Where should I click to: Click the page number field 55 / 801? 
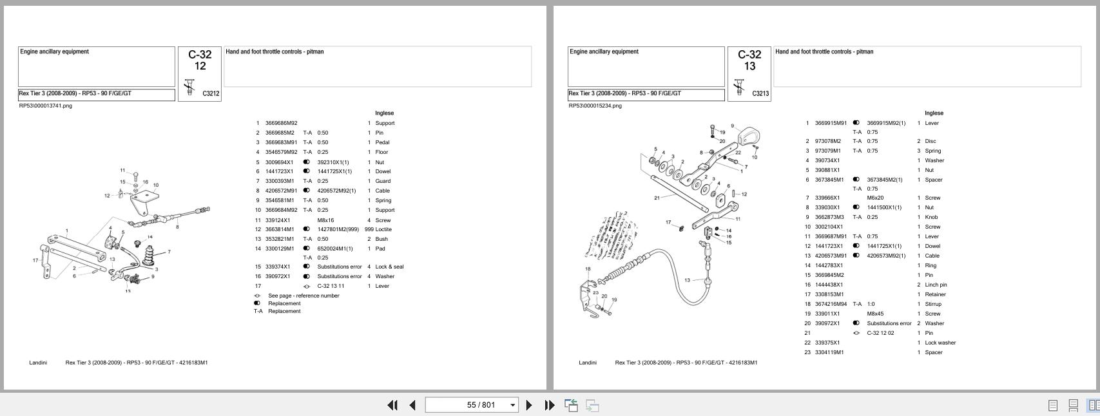coord(472,405)
